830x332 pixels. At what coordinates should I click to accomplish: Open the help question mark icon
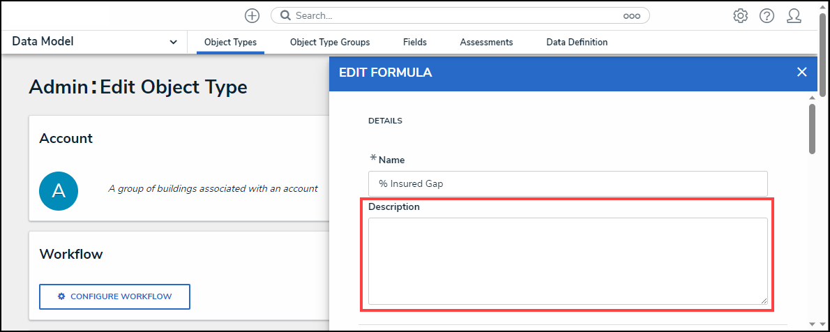tap(767, 15)
